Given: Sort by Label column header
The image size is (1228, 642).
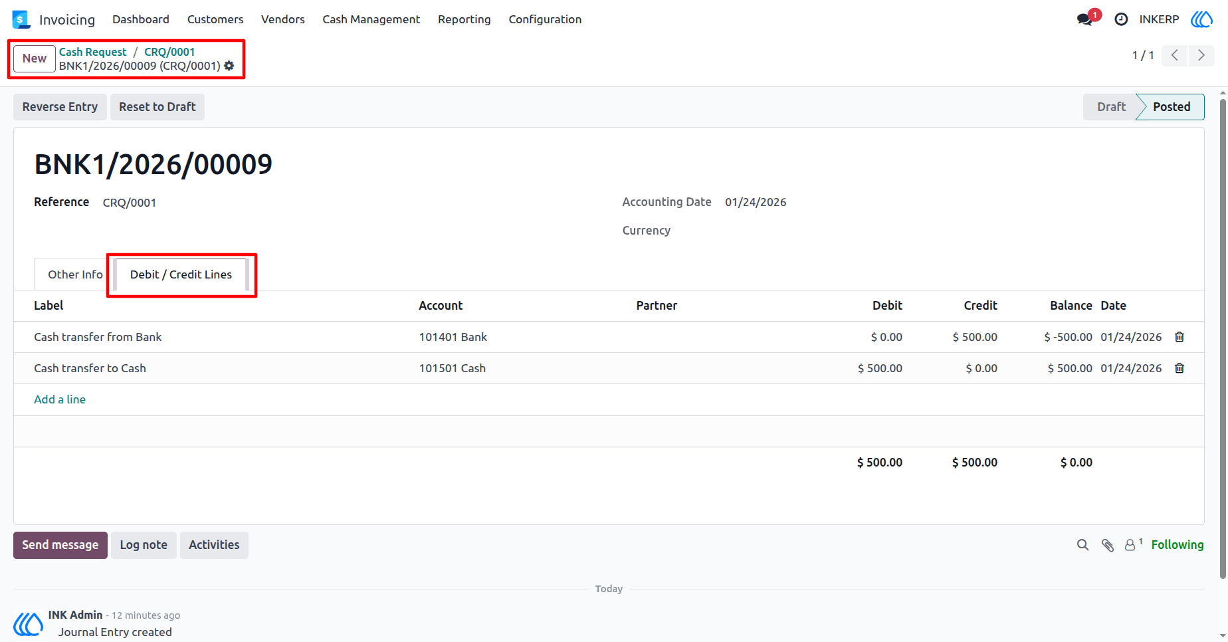Looking at the screenshot, I should (x=49, y=306).
